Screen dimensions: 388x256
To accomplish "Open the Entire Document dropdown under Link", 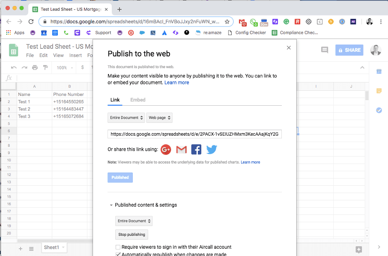I will click(x=126, y=118).
